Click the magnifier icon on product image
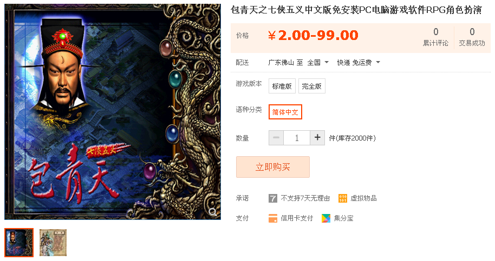 tap(213, 212)
